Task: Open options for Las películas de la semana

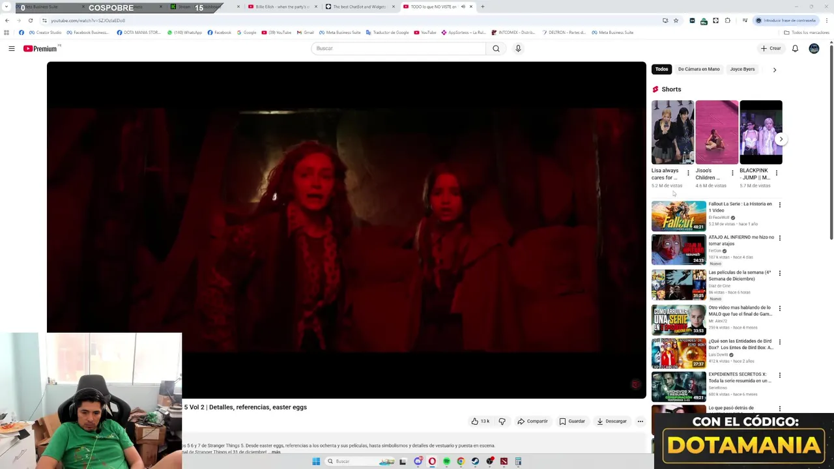Action: pos(779,274)
